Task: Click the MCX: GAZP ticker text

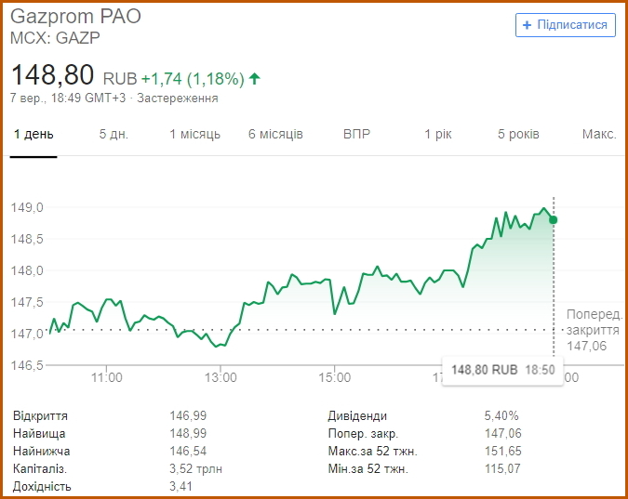Action: [x=55, y=38]
